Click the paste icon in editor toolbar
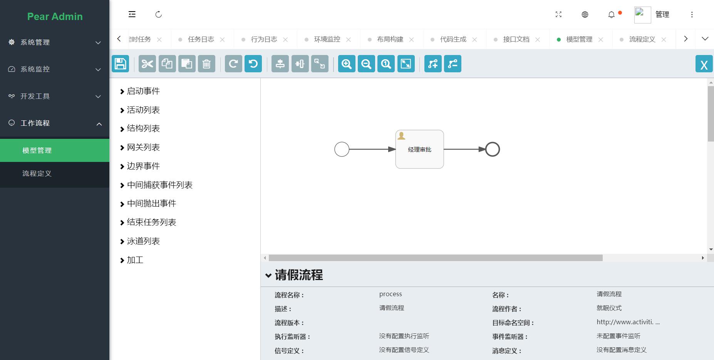 coord(187,63)
